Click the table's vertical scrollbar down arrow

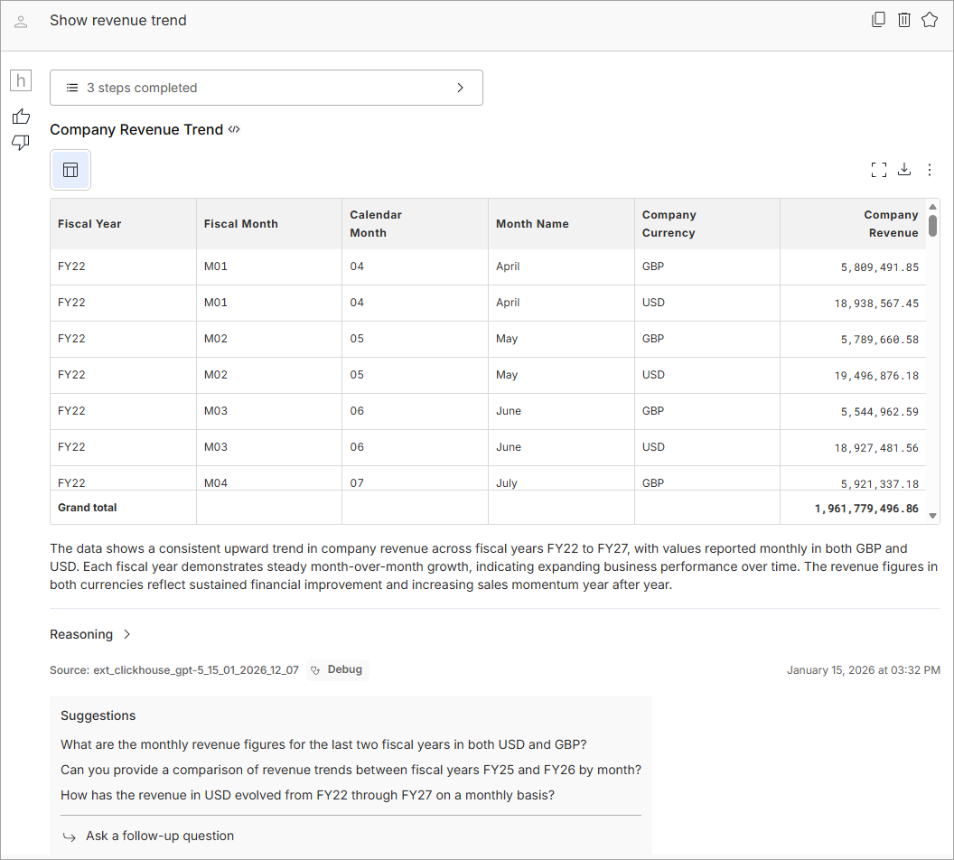point(932,511)
